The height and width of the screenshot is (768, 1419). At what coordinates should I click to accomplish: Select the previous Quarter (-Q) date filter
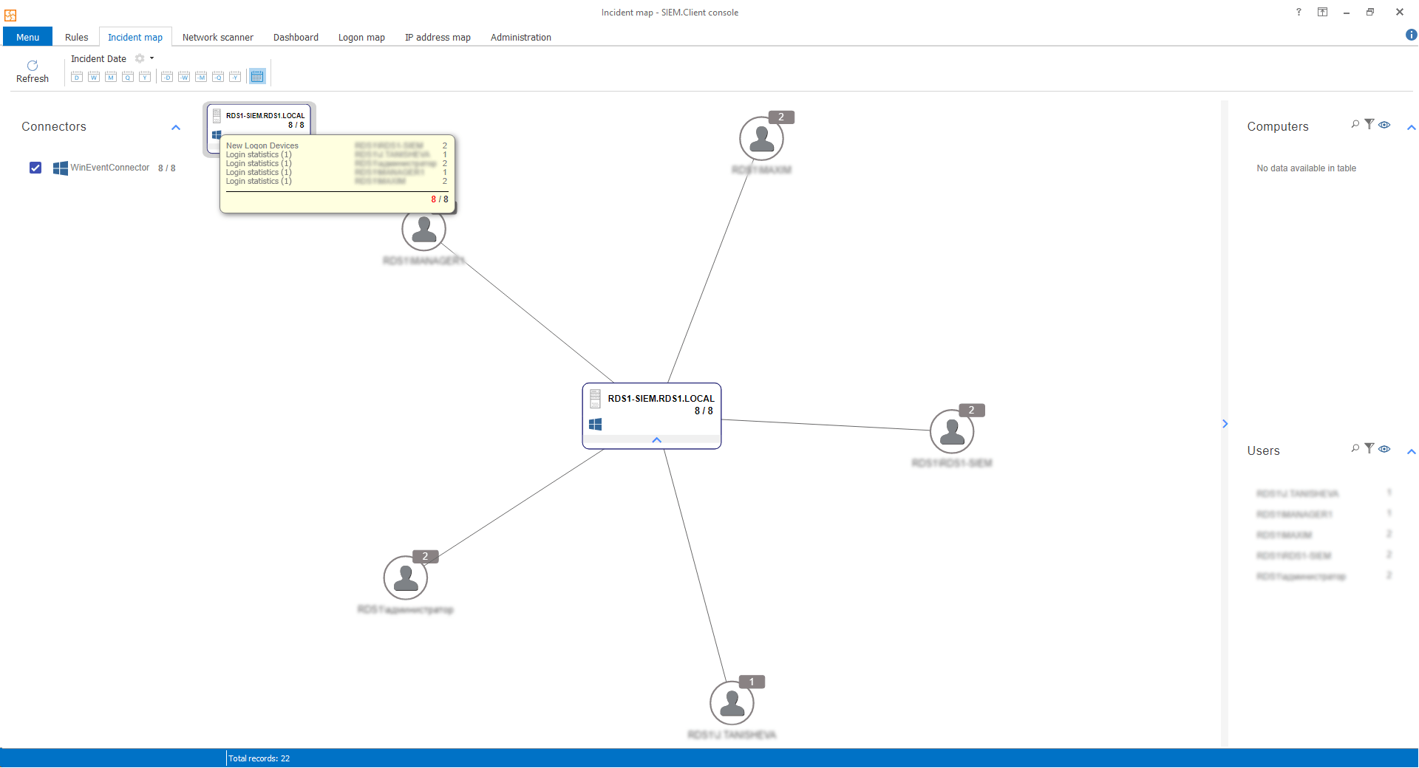218,77
